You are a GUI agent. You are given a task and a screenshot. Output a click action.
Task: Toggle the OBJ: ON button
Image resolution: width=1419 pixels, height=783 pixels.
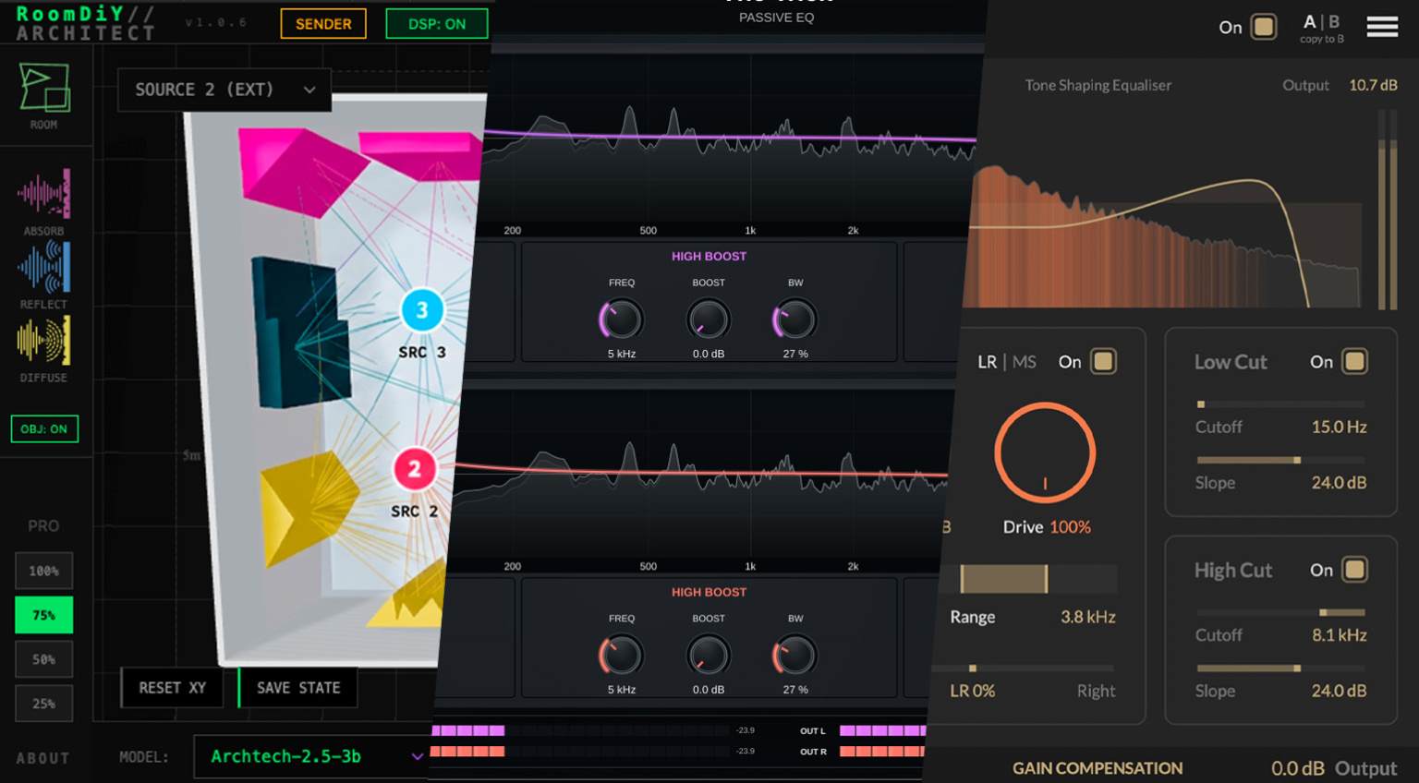pyautogui.click(x=44, y=428)
